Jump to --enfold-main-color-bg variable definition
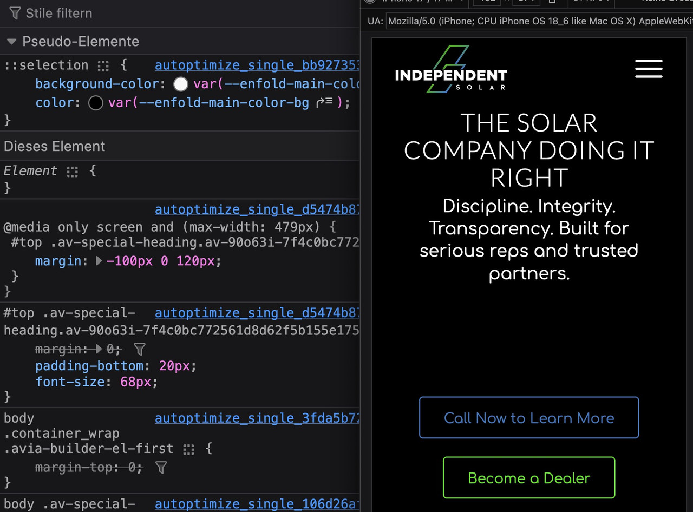The width and height of the screenshot is (693, 512). 324,103
